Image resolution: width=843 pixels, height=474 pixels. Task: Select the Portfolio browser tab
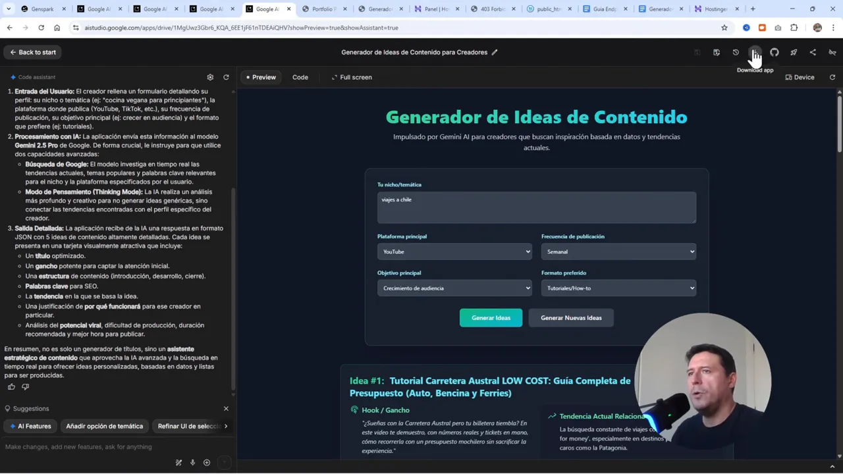point(327,9)
